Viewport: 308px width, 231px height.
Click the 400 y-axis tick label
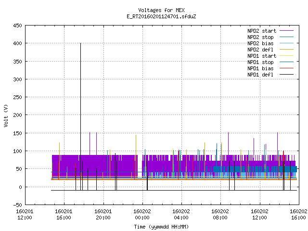(x=17, y=43)
